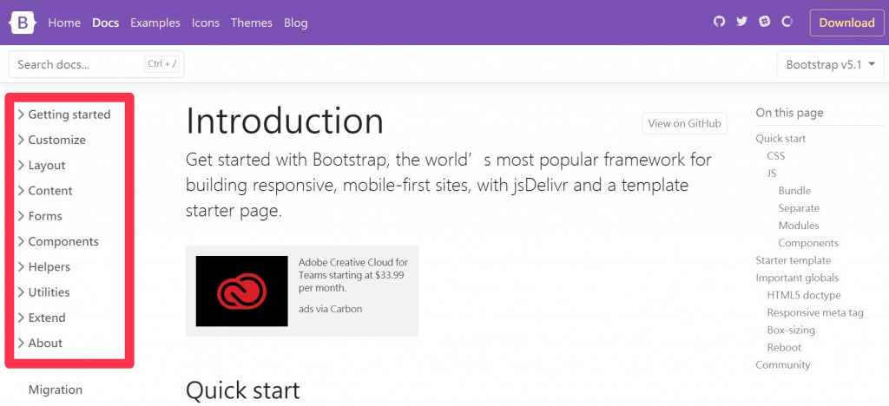Expand the Getting started section
The image size is (889, 406).
[64, 115]
